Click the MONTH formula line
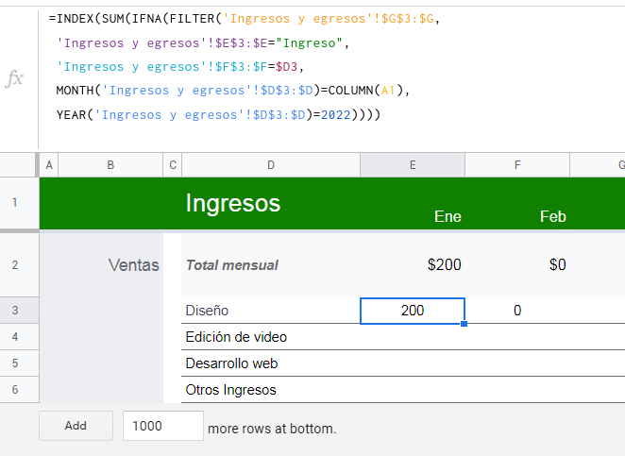 coord(233,91)
